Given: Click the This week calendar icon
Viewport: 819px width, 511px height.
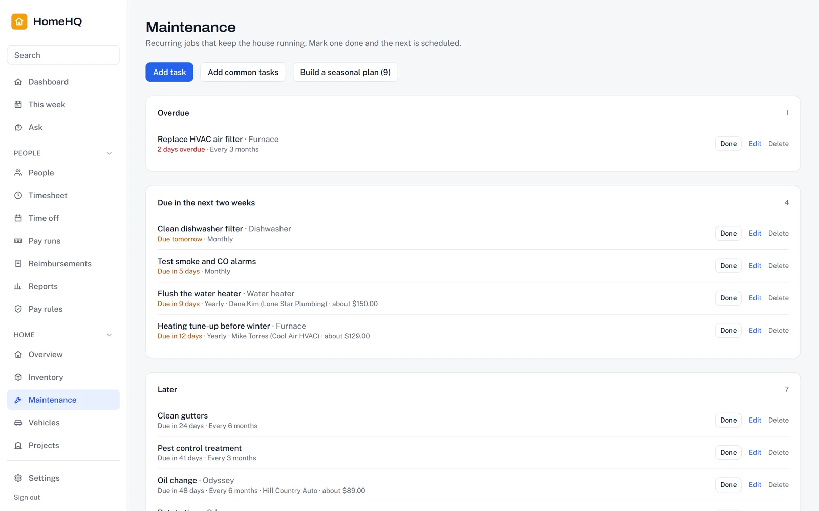Looking at the screenshot, I should [18, 105].
